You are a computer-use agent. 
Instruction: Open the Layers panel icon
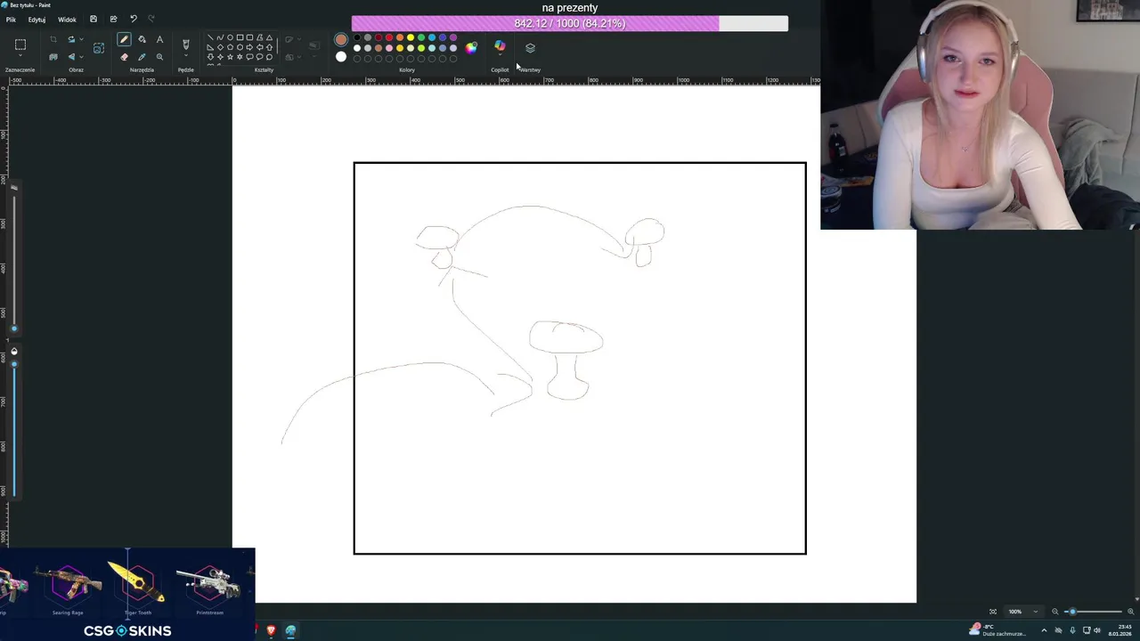pyautogui.click(x=530, y=48)
